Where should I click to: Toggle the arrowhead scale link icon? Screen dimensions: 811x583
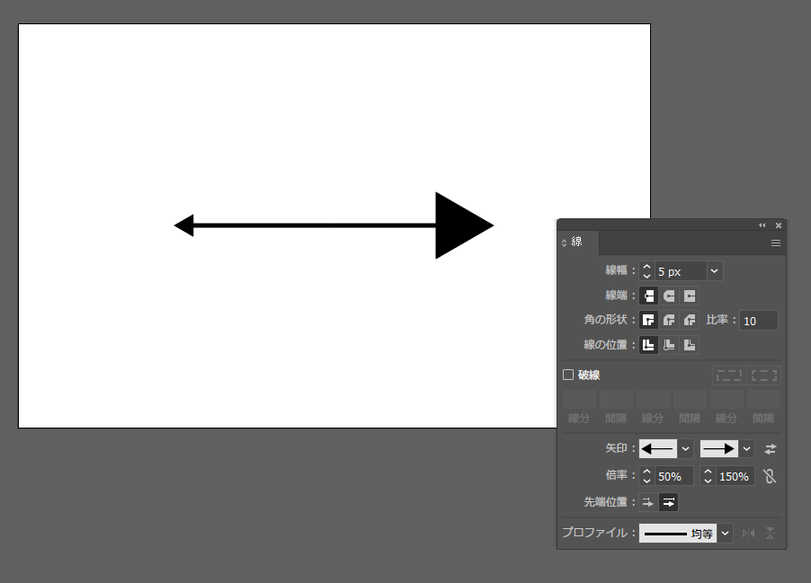pyautogui.click(x=770, y=476)
